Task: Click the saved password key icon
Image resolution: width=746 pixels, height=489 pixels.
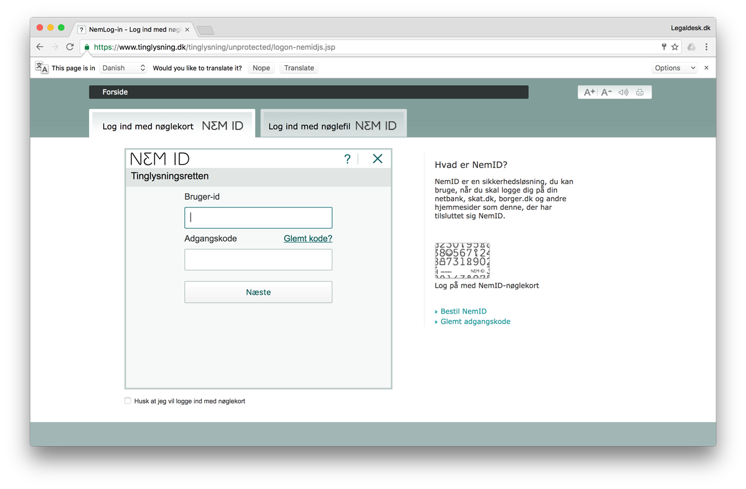Action: 664,47
